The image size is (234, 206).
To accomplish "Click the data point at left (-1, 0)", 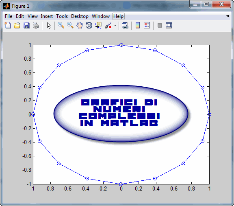I will click(x=33, y=114).
